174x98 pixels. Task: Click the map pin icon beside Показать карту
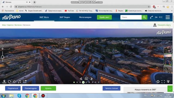155,25
